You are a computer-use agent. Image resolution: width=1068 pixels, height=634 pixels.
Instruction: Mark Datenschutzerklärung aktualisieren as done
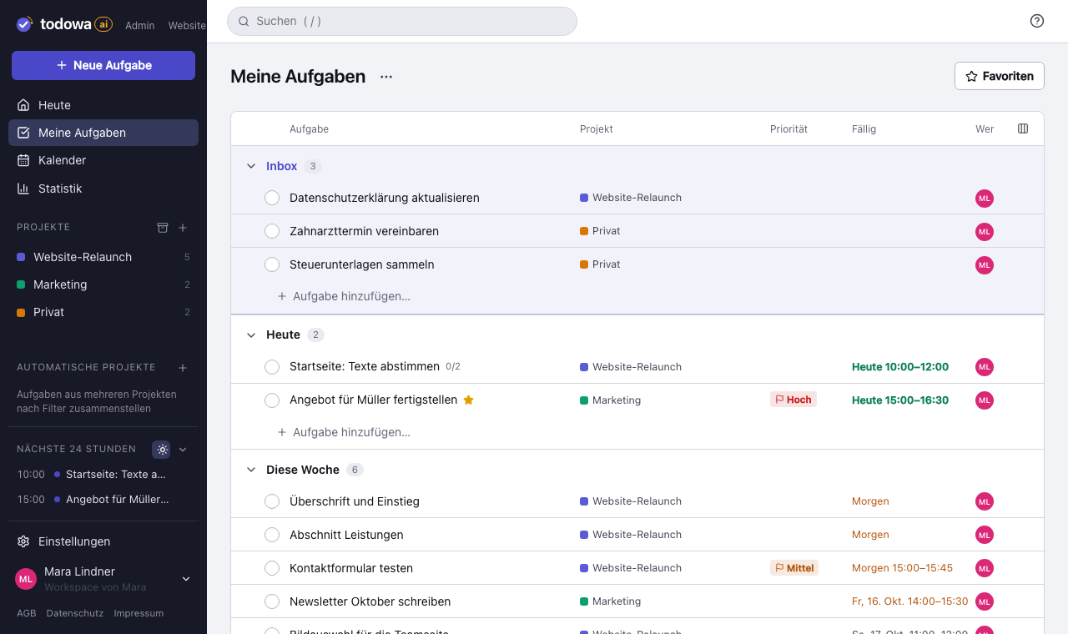tap(272, 198)
